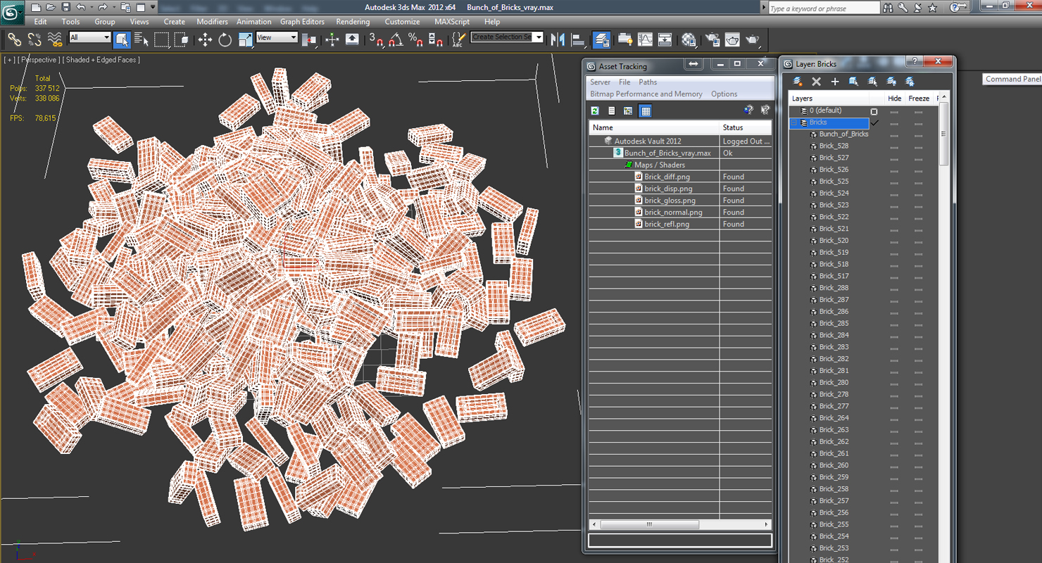
Task: Toggle Freeze for Brick_528
Action: (919, 146)
